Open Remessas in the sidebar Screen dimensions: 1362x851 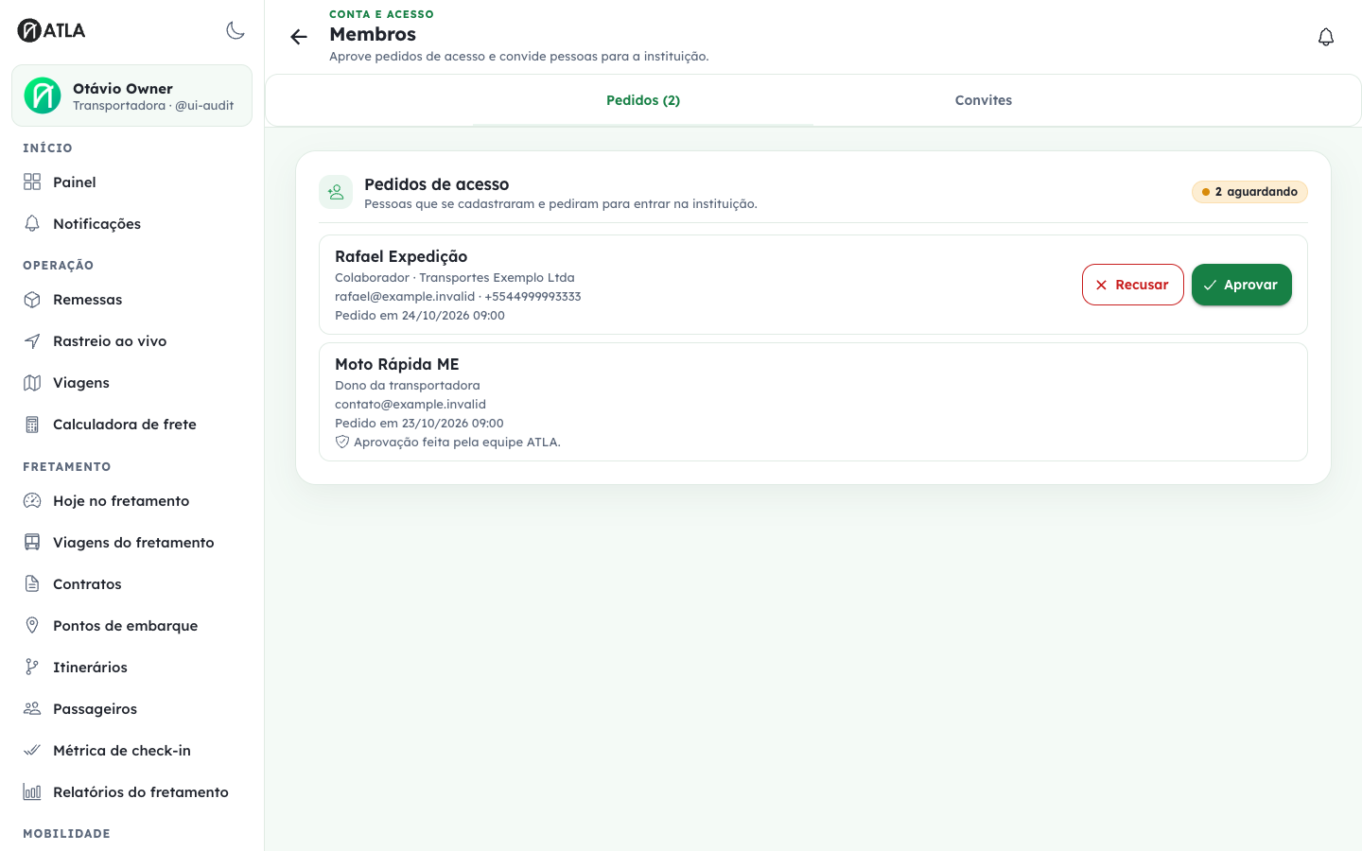click(131, 299)
